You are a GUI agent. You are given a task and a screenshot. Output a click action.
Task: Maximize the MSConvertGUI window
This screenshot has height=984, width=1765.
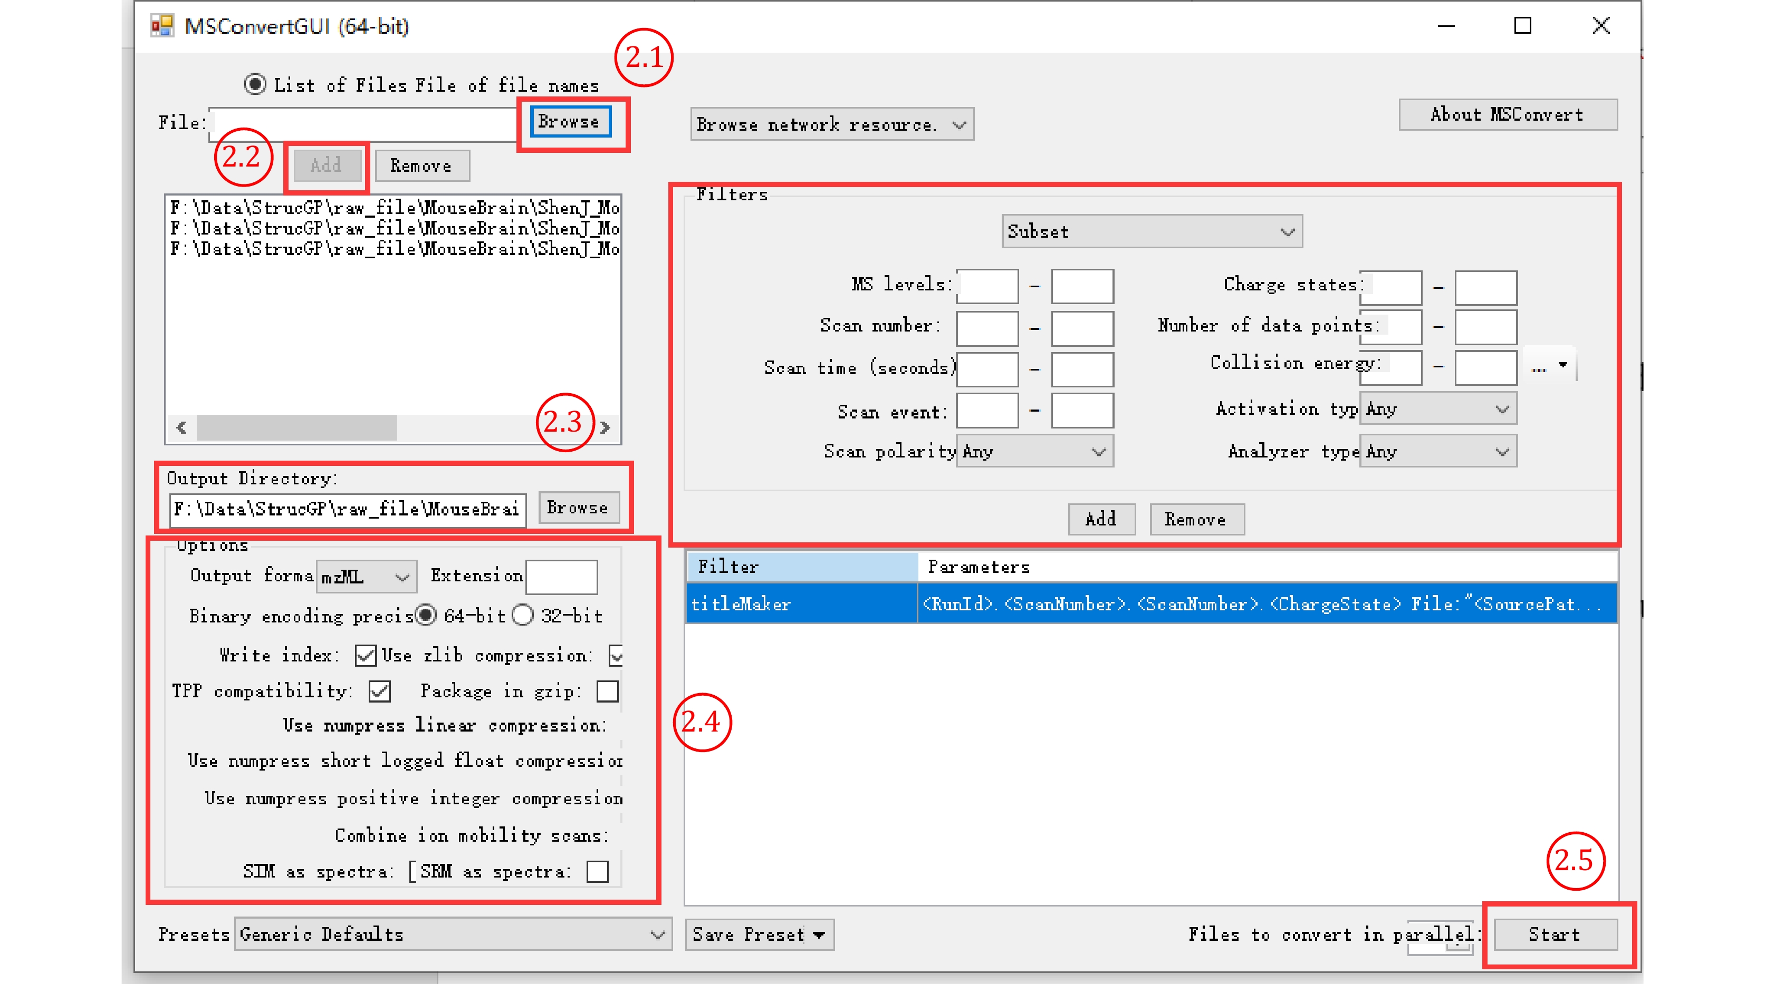1522,26
